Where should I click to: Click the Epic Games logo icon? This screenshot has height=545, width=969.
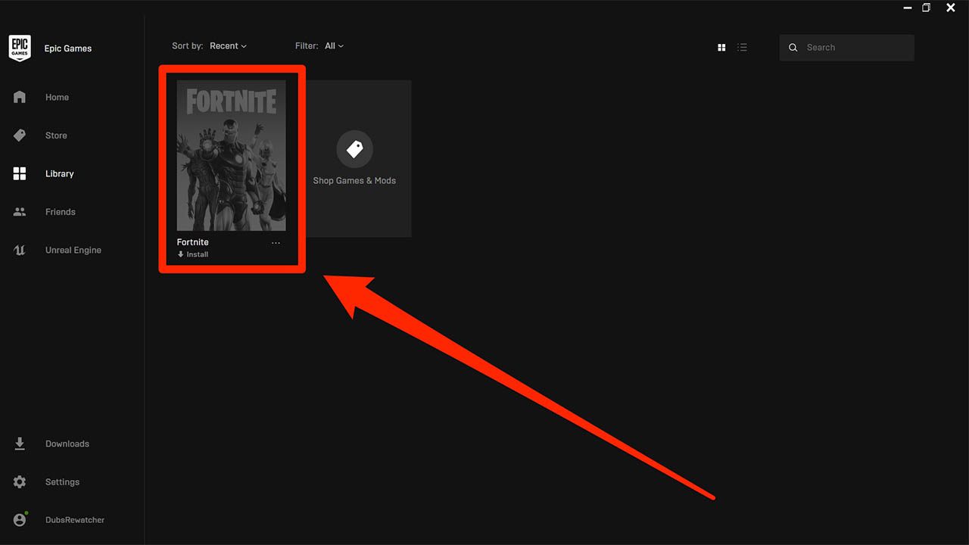pyautogui.click(x=20, y=48)
